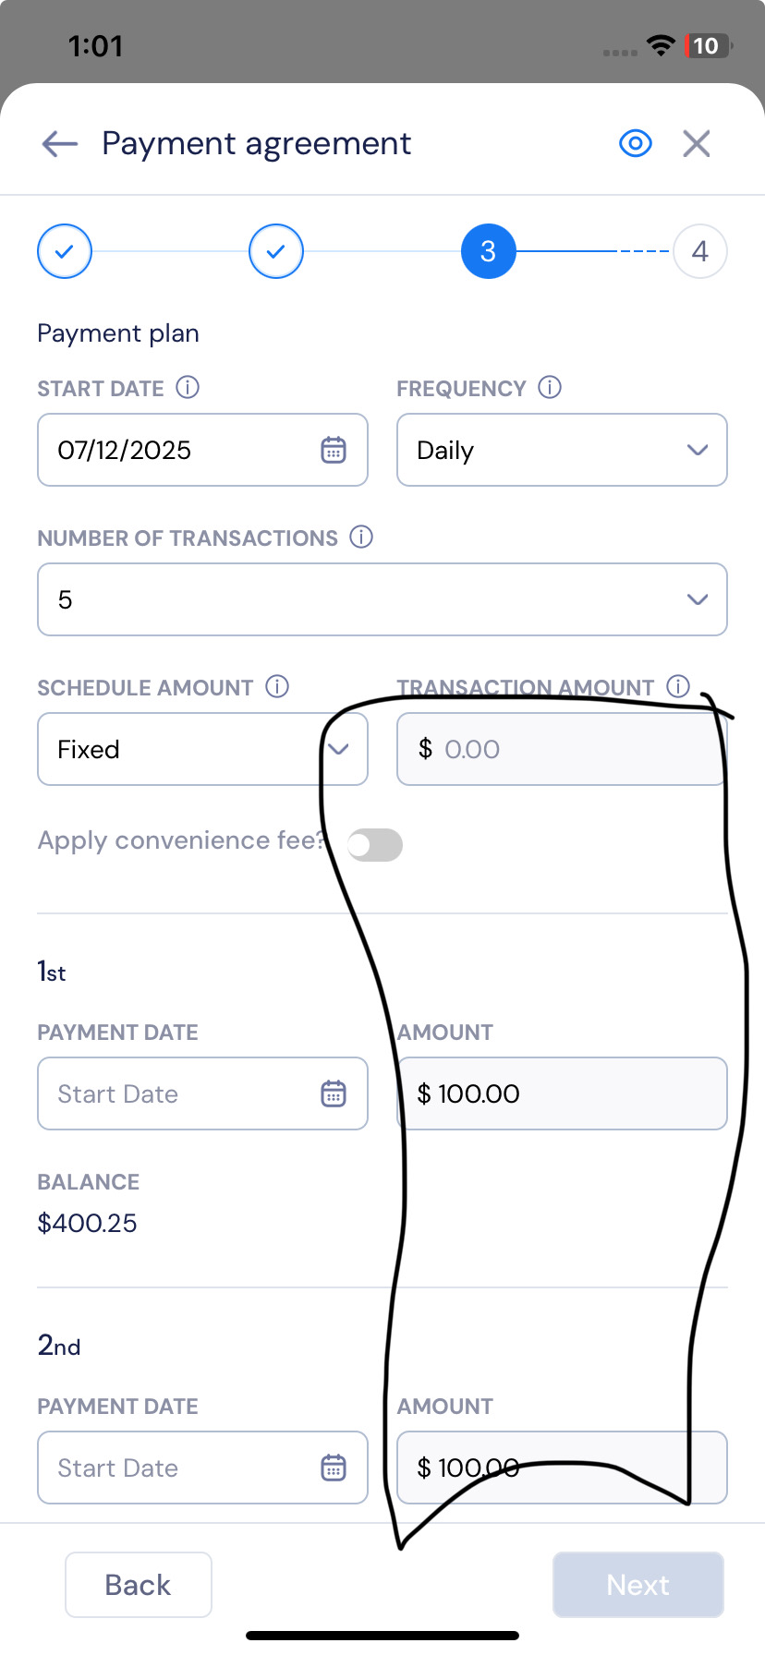Tap the Transaction Amount info icon

coord(678,687)
